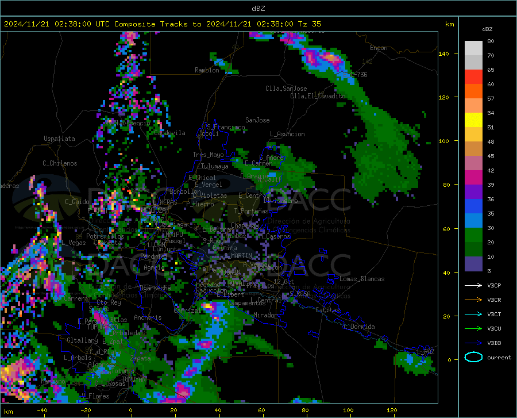Click the 120 km horizontal axis tick
The image size is (517, 418).
pos(392,410)
